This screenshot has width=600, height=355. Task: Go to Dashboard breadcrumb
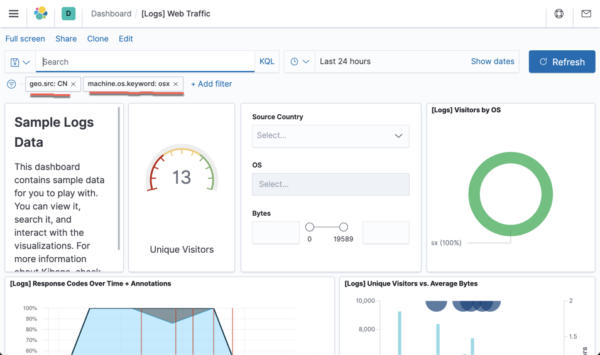111,14
